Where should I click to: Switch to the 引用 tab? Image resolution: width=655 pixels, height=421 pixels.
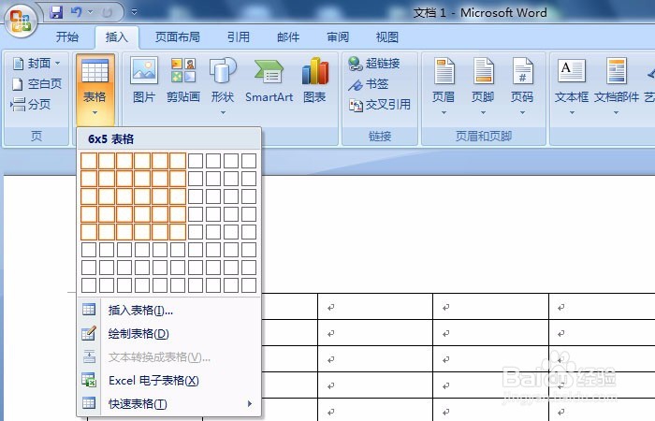point(238,37)
